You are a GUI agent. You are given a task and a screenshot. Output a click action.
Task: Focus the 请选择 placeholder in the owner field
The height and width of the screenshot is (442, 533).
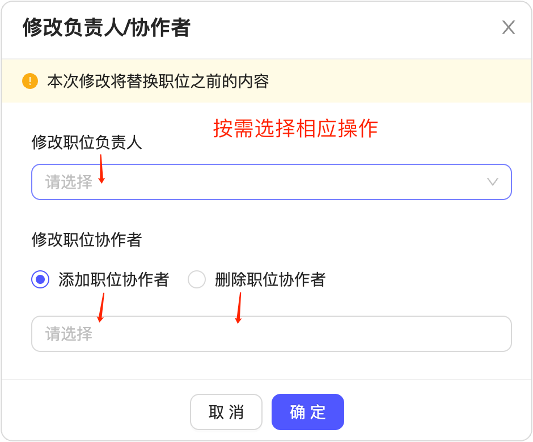[x=69, y=182]
